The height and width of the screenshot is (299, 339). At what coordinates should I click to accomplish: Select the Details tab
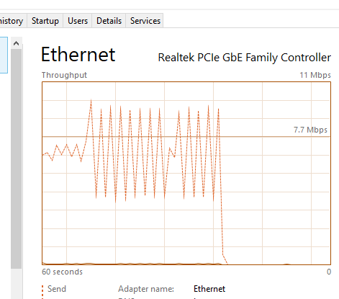(x=109, y=21)
